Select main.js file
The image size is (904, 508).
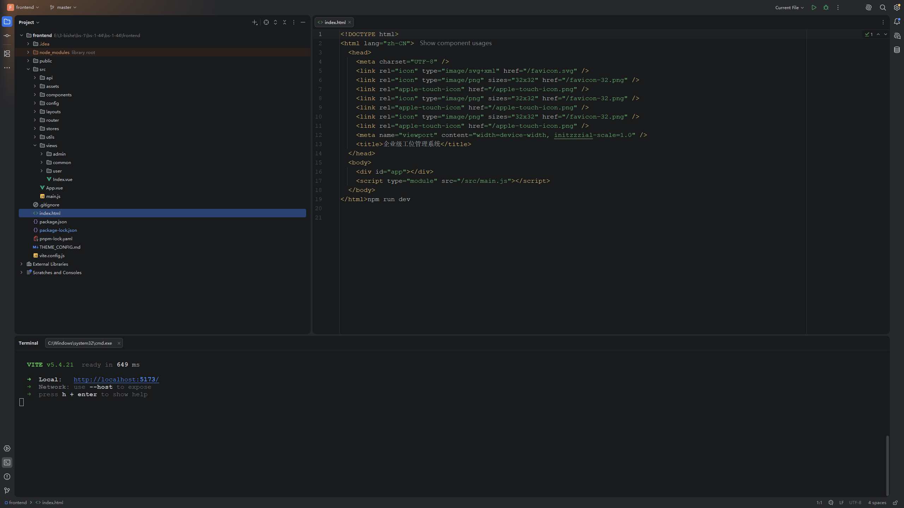coord(53,196)
